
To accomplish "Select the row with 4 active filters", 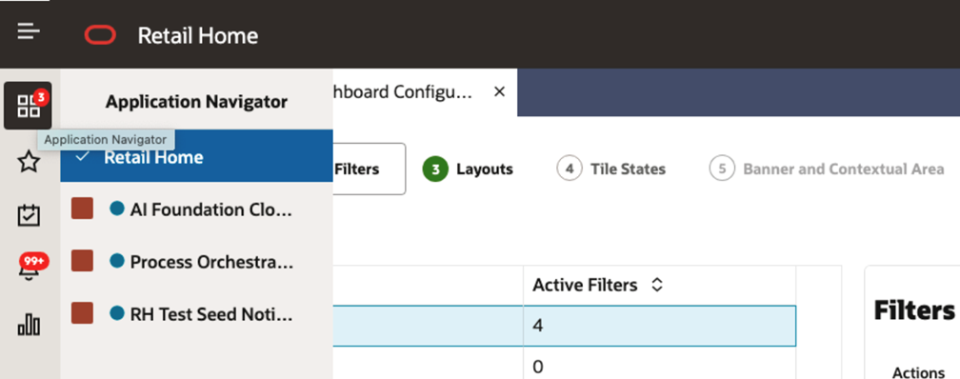I will coord(565,326).
